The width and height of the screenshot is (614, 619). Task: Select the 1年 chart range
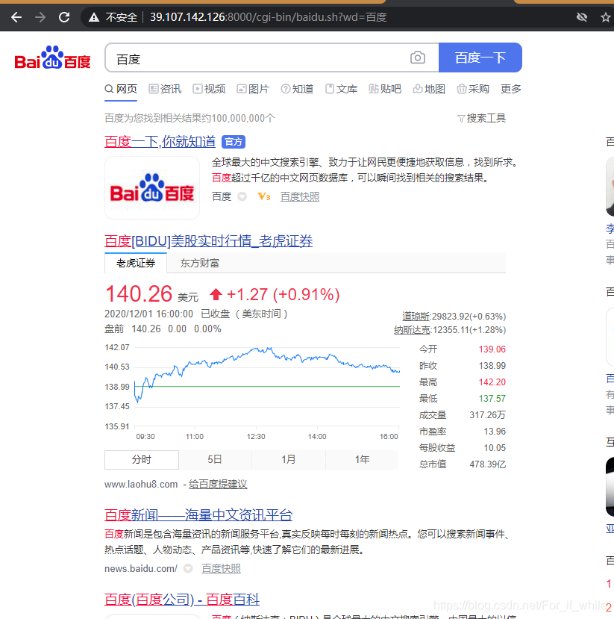(x=362, y=459)
